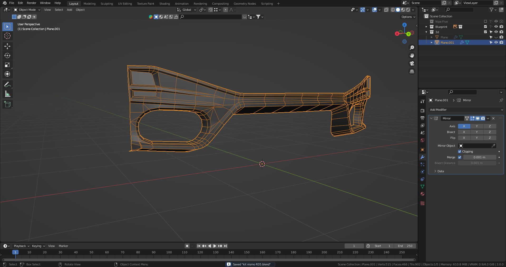Click the Z axis on the navigation gizmo

coord(405,25)
